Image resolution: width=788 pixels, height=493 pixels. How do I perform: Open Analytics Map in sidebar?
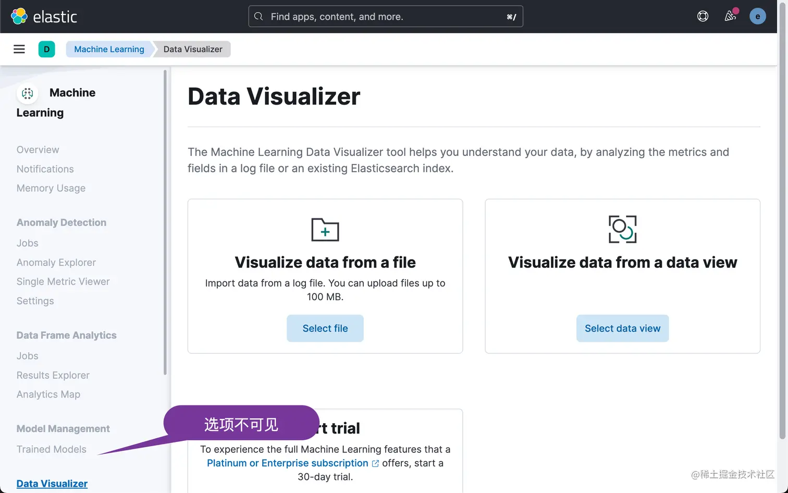[48, 395]
